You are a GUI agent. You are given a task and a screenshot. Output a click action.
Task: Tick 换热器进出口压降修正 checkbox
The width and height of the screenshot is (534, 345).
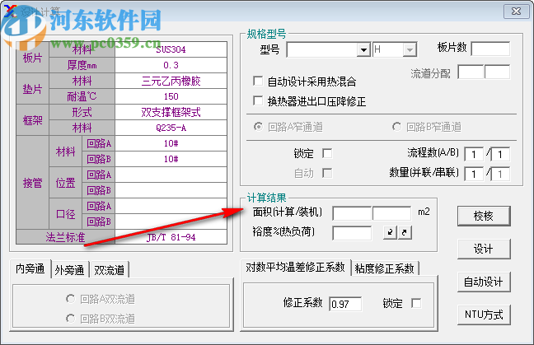(x=258, y=101)
